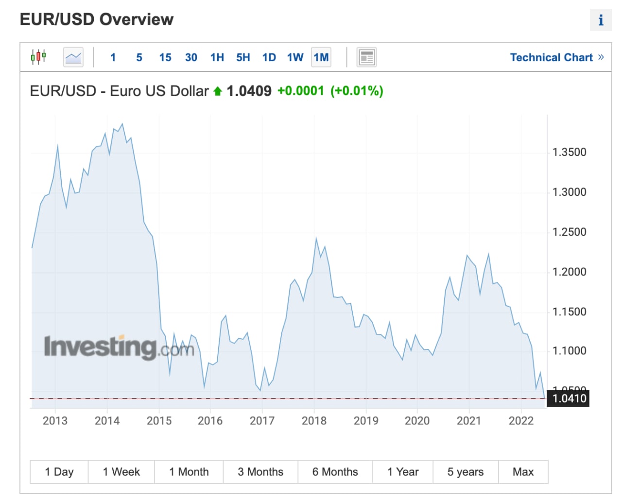622x503 pixels.
Task: Switch to candlestick chart type
Action: coord(38,57)
